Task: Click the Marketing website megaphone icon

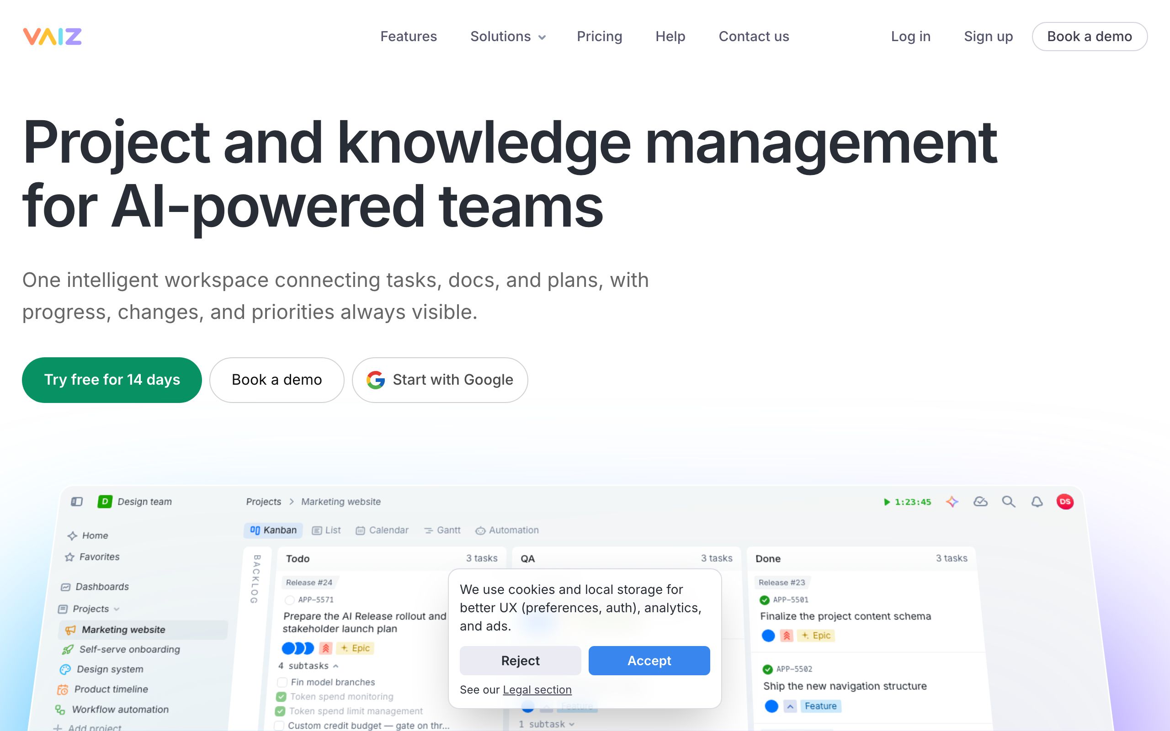Action: tap(70, 630)
